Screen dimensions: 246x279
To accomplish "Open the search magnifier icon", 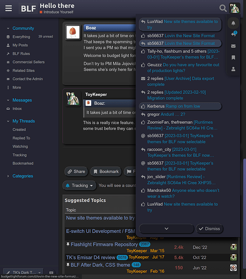I will tap(223, 8).
